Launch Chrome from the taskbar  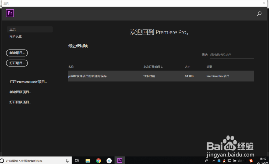coord(98,161)
